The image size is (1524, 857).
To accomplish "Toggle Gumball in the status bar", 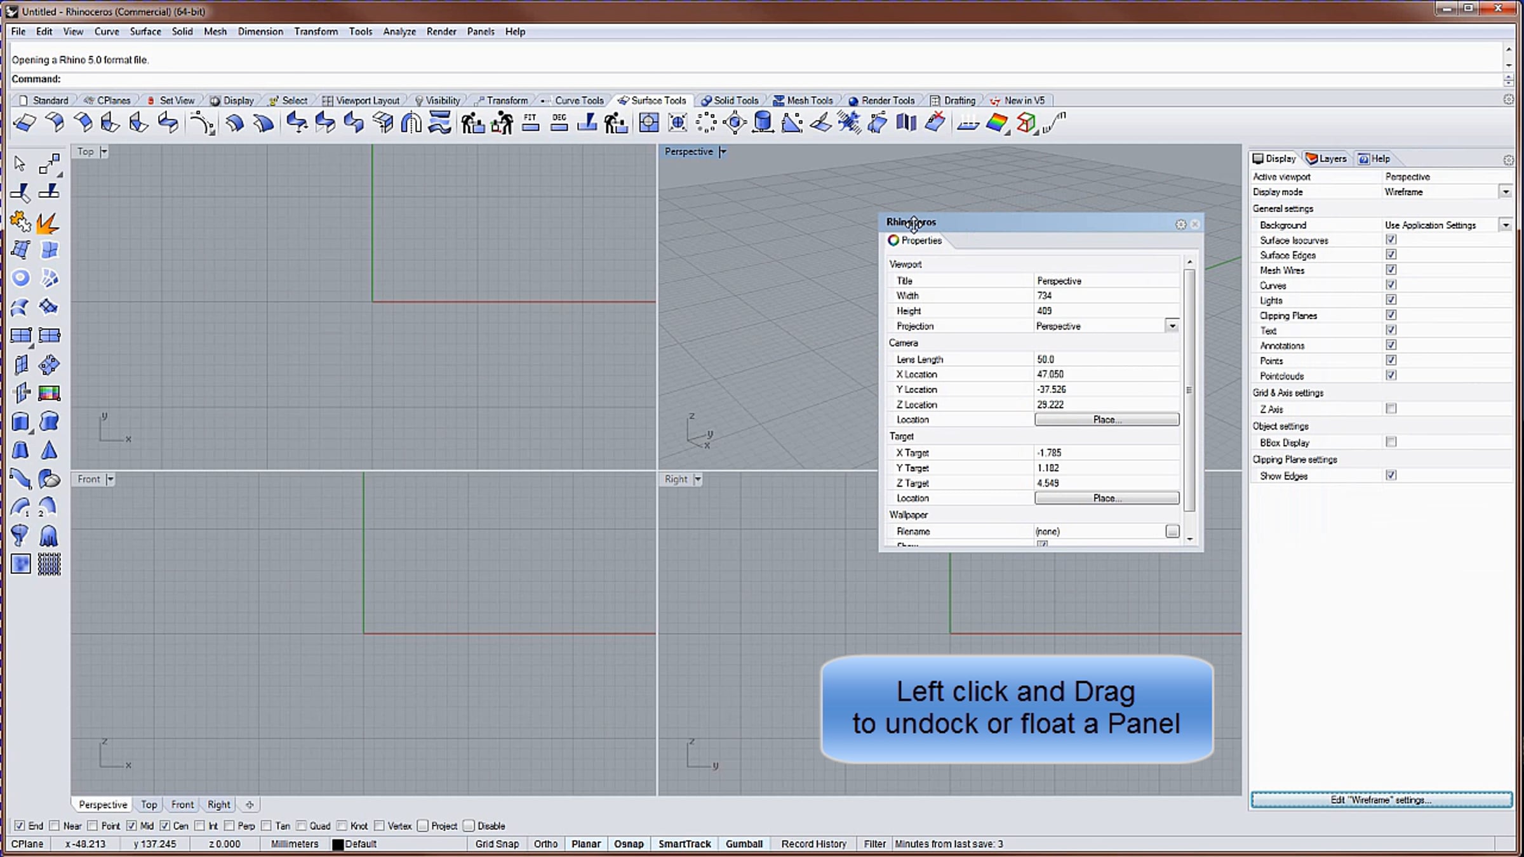I will pos(744,844).
